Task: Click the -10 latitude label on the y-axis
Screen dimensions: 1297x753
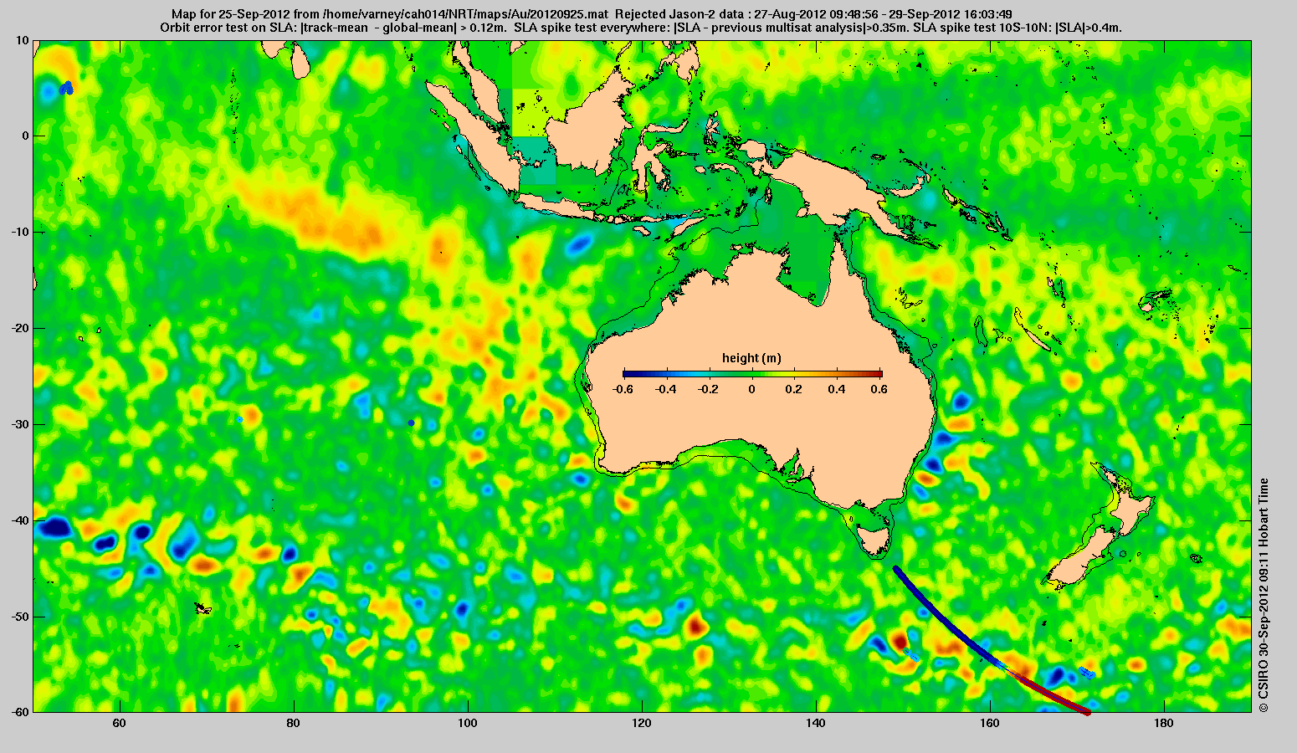Action: [x=20, y=232]
